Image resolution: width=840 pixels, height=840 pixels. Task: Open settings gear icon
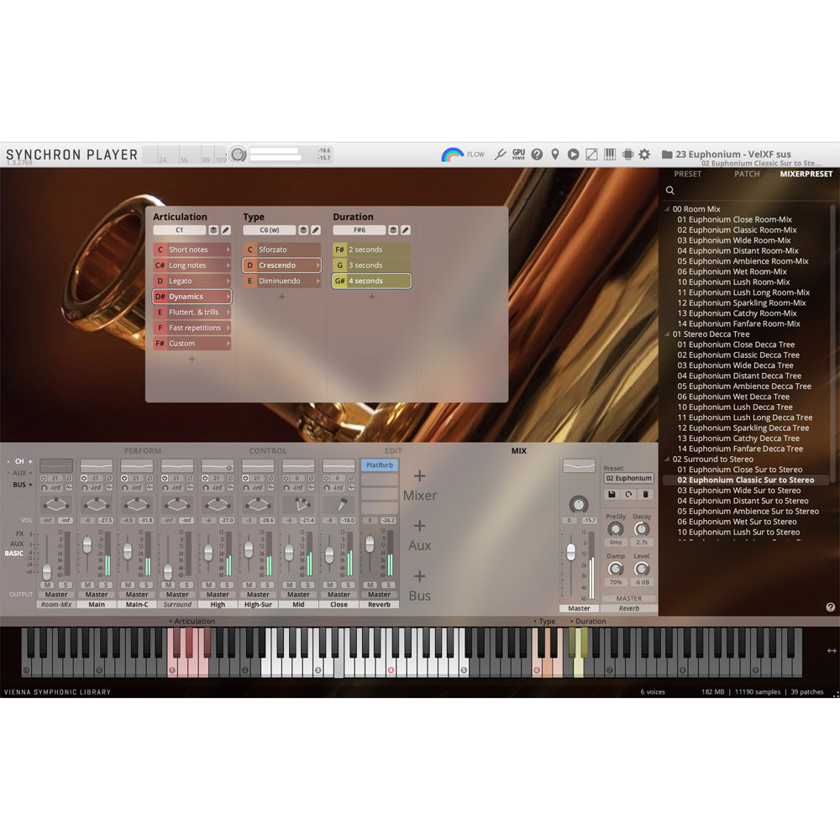(x=644, y=155)
